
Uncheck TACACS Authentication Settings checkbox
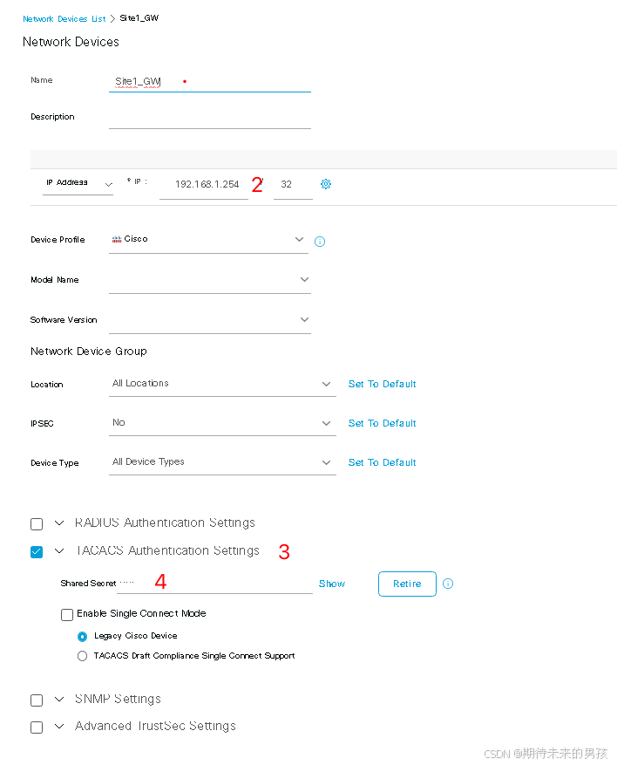(37, 551)
